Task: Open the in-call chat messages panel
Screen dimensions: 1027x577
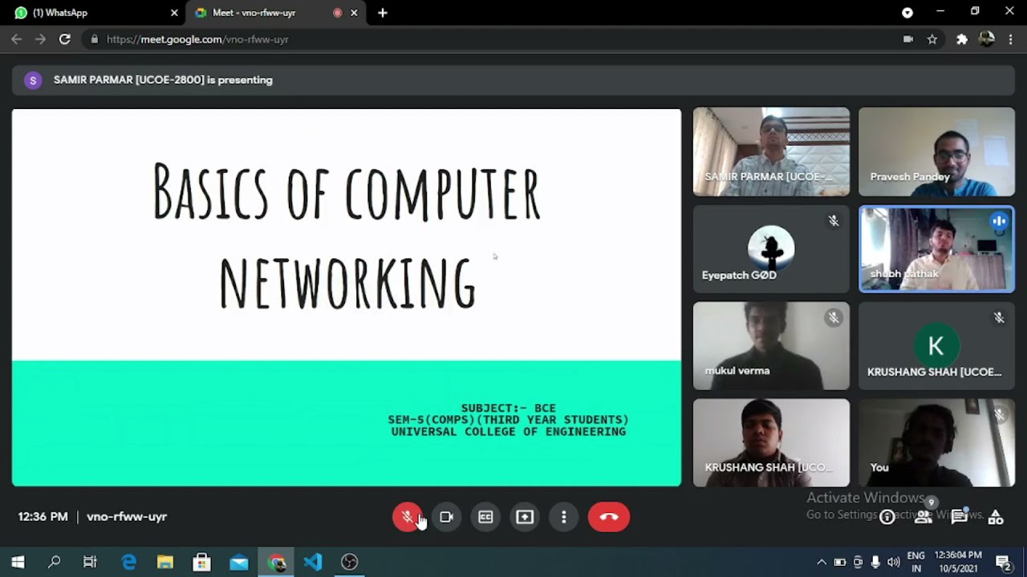Action: (x=960, y=518)
